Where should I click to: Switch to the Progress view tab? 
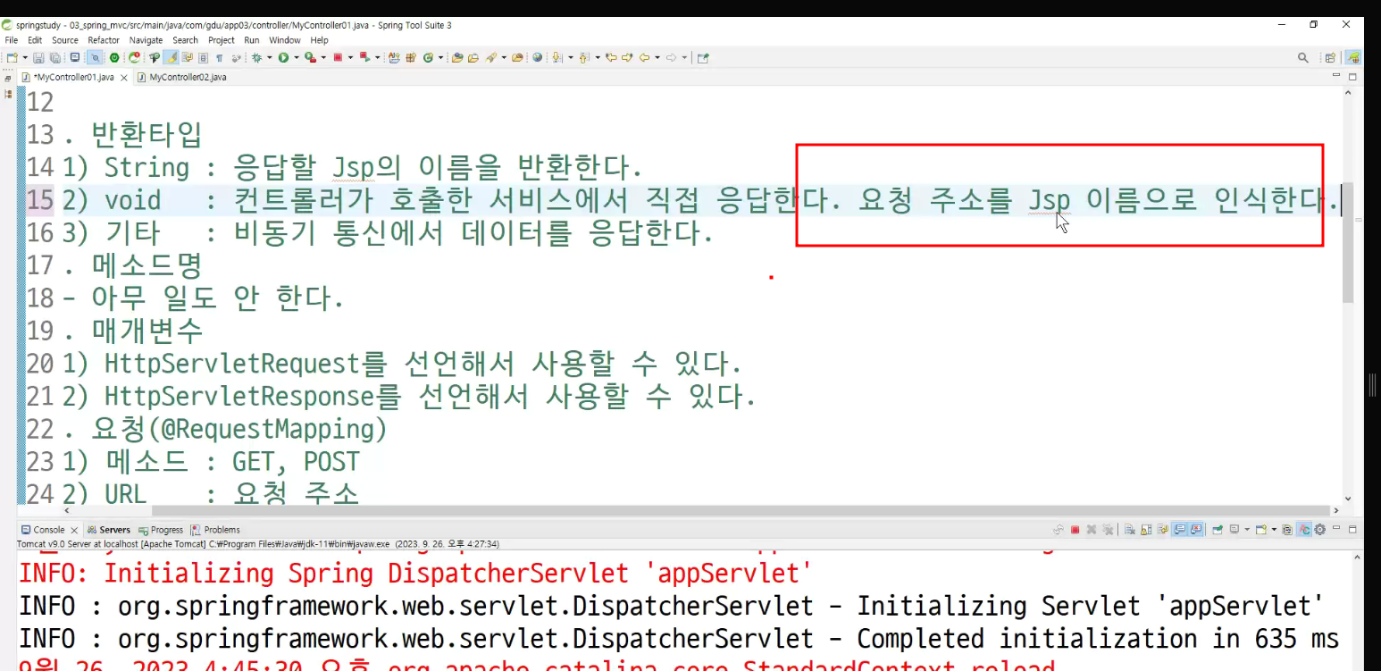coord(161,530)
